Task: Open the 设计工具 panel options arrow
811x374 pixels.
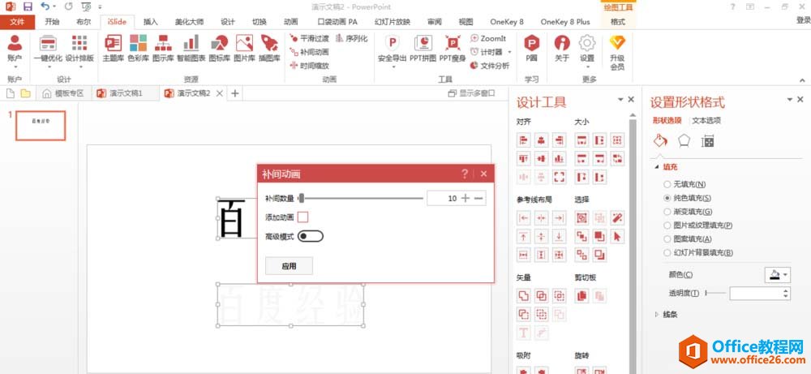Action: click(620, 99)
